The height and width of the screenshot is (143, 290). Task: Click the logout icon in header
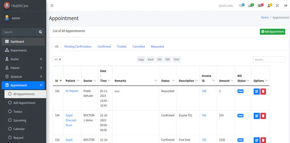point(286,5)
